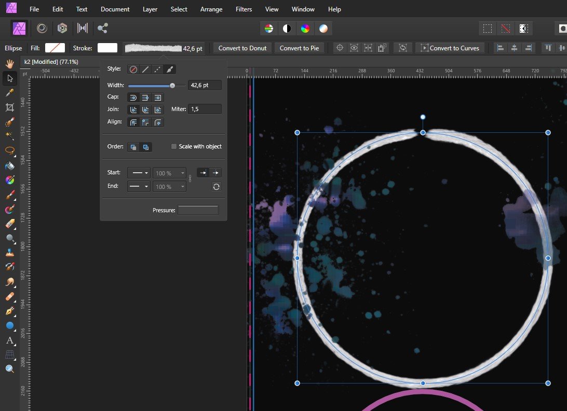This screenshot has width=567, height=411.
Task: Click the Deselect red-slash marquee icon
Action: tap(506, 29)
